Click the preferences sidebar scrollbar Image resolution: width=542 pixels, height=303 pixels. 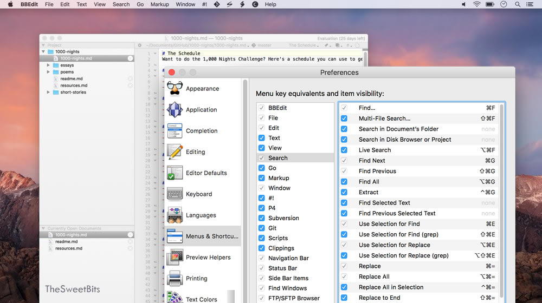click(x=245, y=191)
